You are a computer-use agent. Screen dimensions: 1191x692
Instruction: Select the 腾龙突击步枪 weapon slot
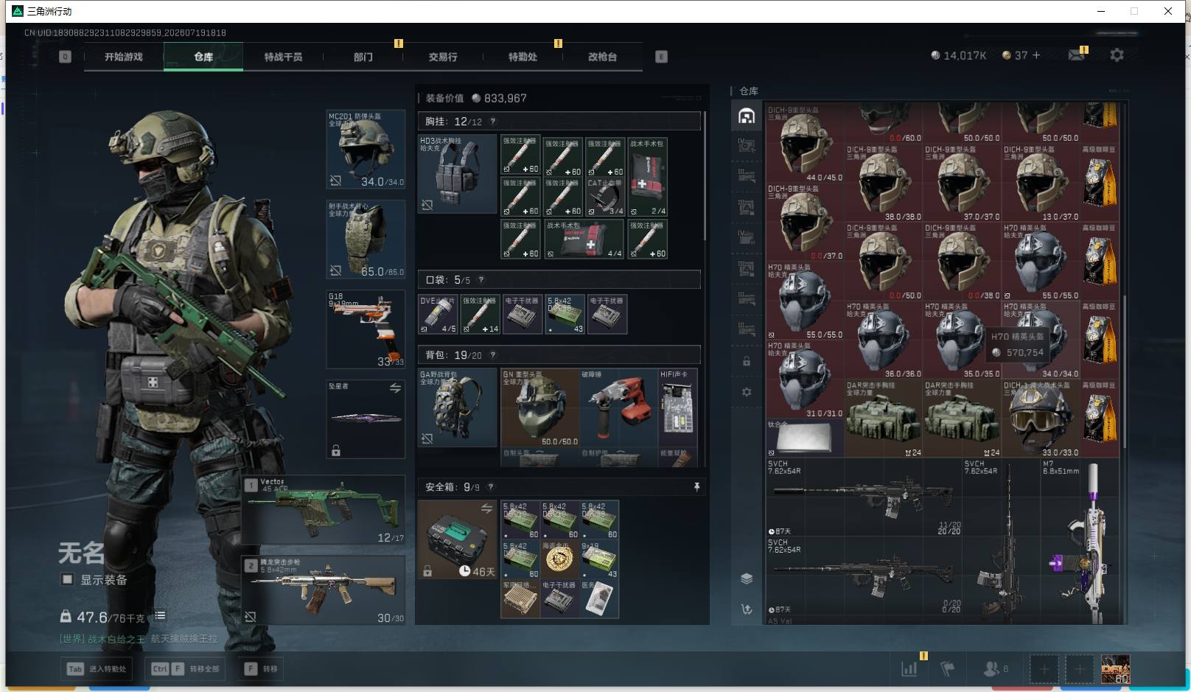(324, 590)
